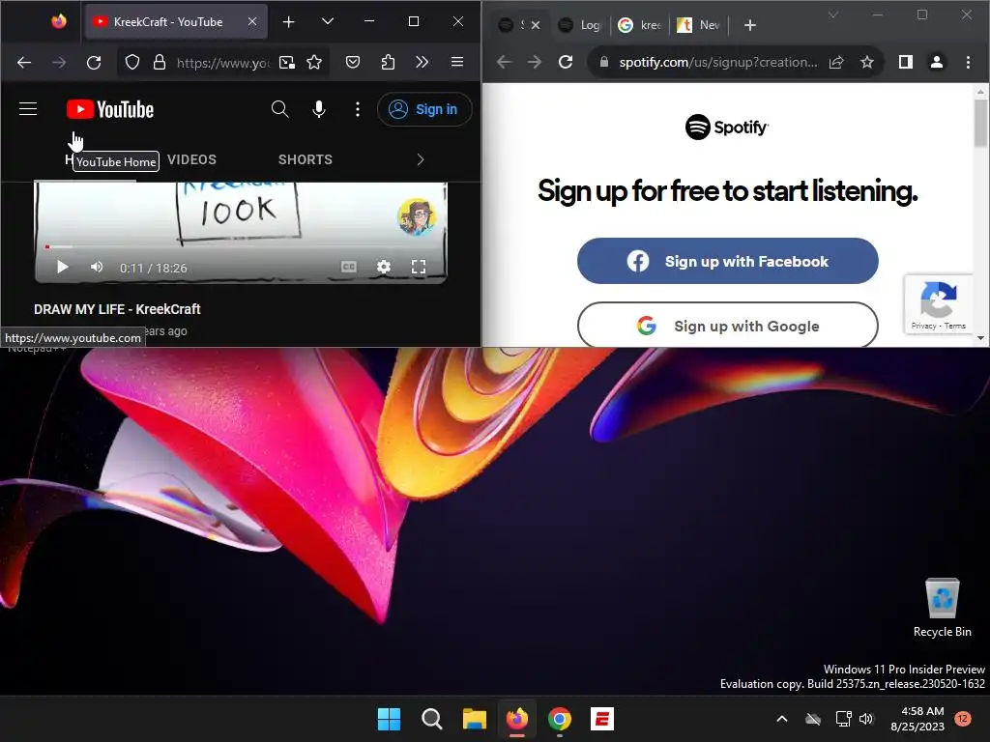Reload the YouTube page in Firefox
The height and width of the screenshot is (742, 990).
[94, 62]
